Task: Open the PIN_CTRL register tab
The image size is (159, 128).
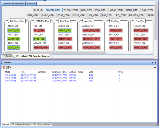Action: tap(108, 15)
